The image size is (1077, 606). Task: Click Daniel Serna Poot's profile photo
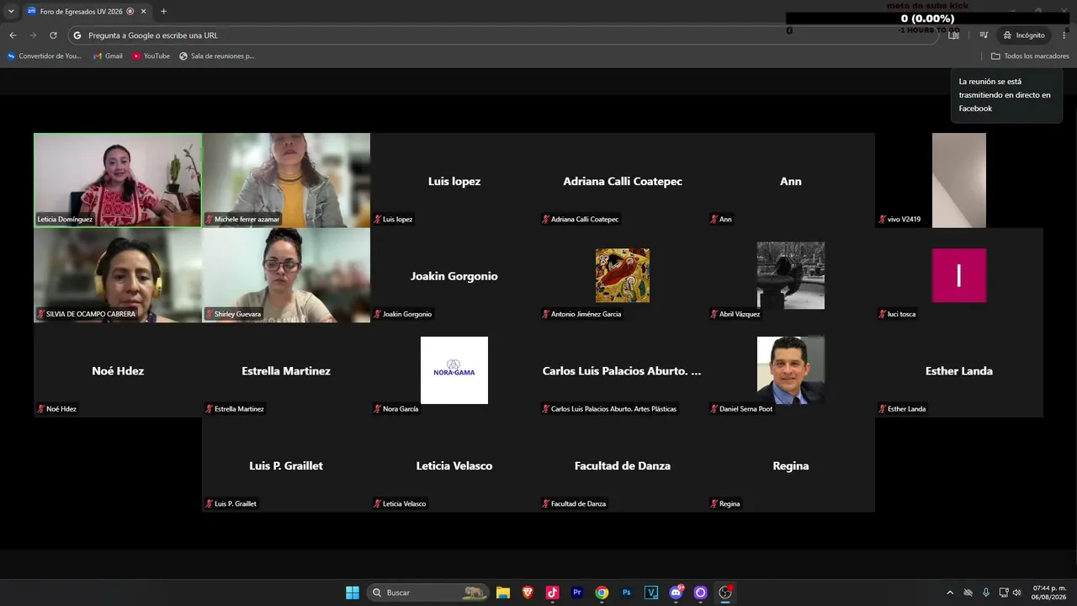point(791,370)
